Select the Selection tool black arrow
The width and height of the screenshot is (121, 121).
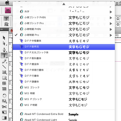4,38
